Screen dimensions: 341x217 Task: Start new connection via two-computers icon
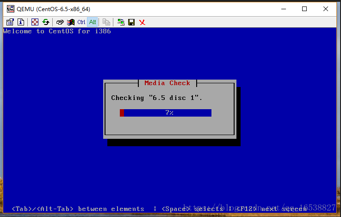tap(121, 22)
